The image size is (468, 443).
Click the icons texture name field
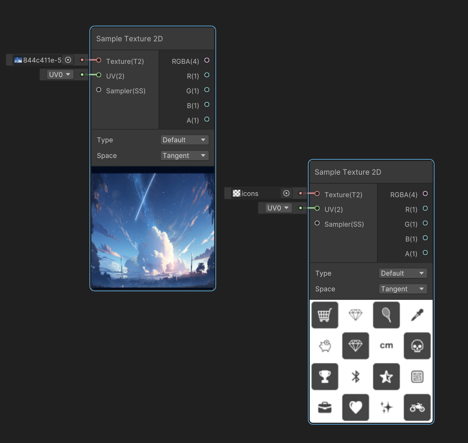[262, 193]
